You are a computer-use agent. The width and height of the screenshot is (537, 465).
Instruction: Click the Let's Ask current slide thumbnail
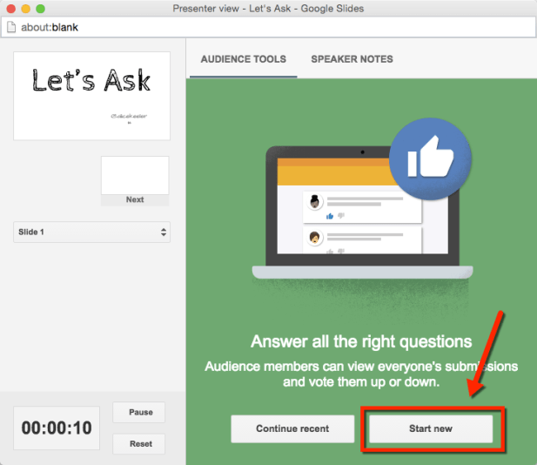[x=91, y=96]
